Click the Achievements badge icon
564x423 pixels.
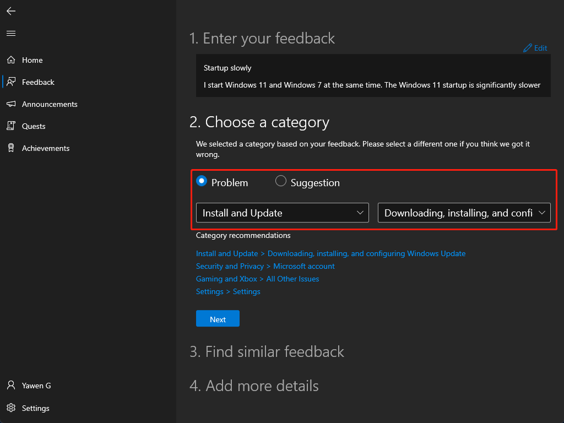11,148
